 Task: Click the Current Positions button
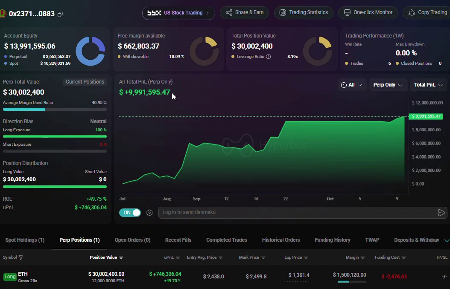coord(85,82)
